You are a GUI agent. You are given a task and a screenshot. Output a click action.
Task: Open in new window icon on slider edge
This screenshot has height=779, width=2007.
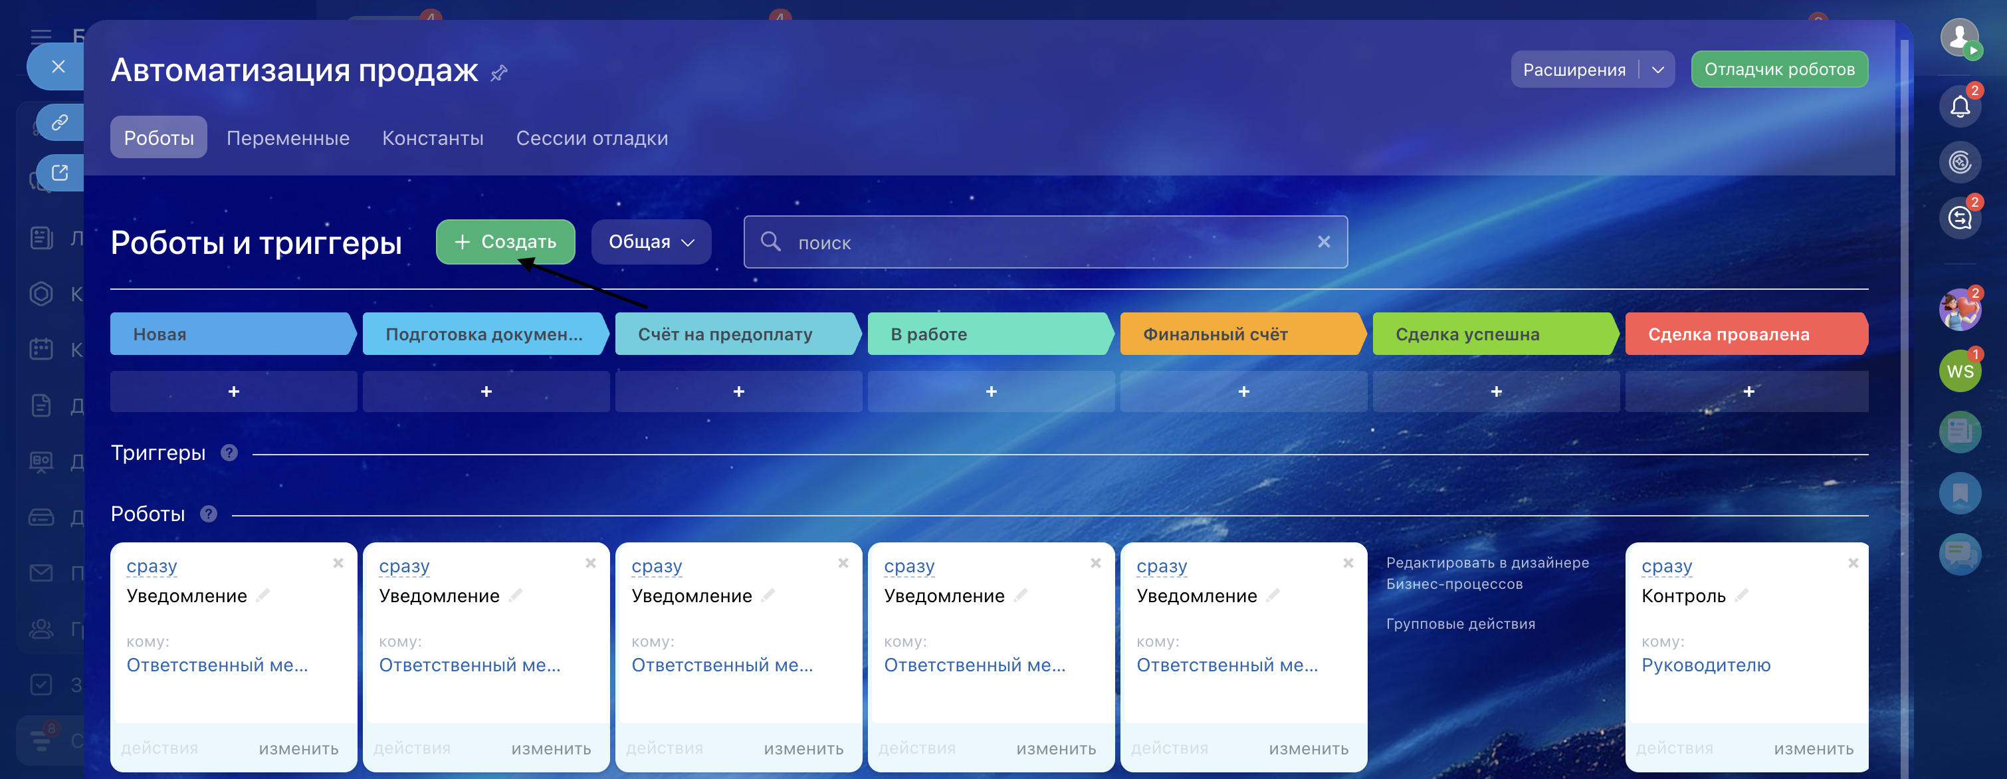(60, 172)
